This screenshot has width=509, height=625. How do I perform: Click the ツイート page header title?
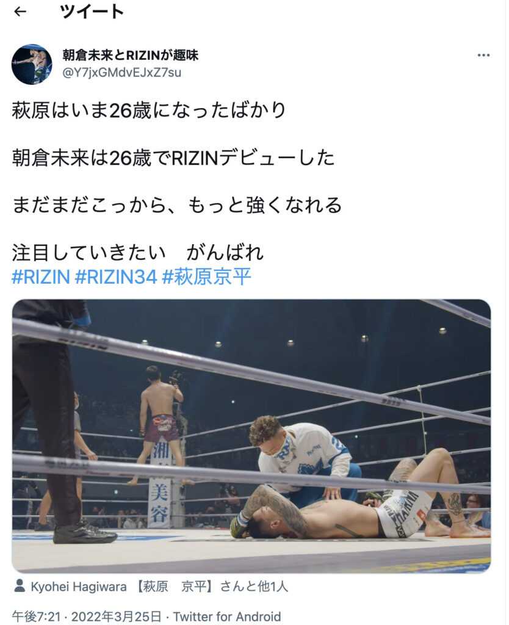point(92,12)
